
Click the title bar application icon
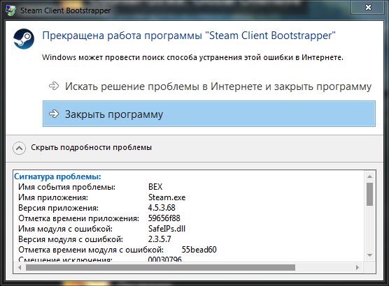[x=10, y=10]
